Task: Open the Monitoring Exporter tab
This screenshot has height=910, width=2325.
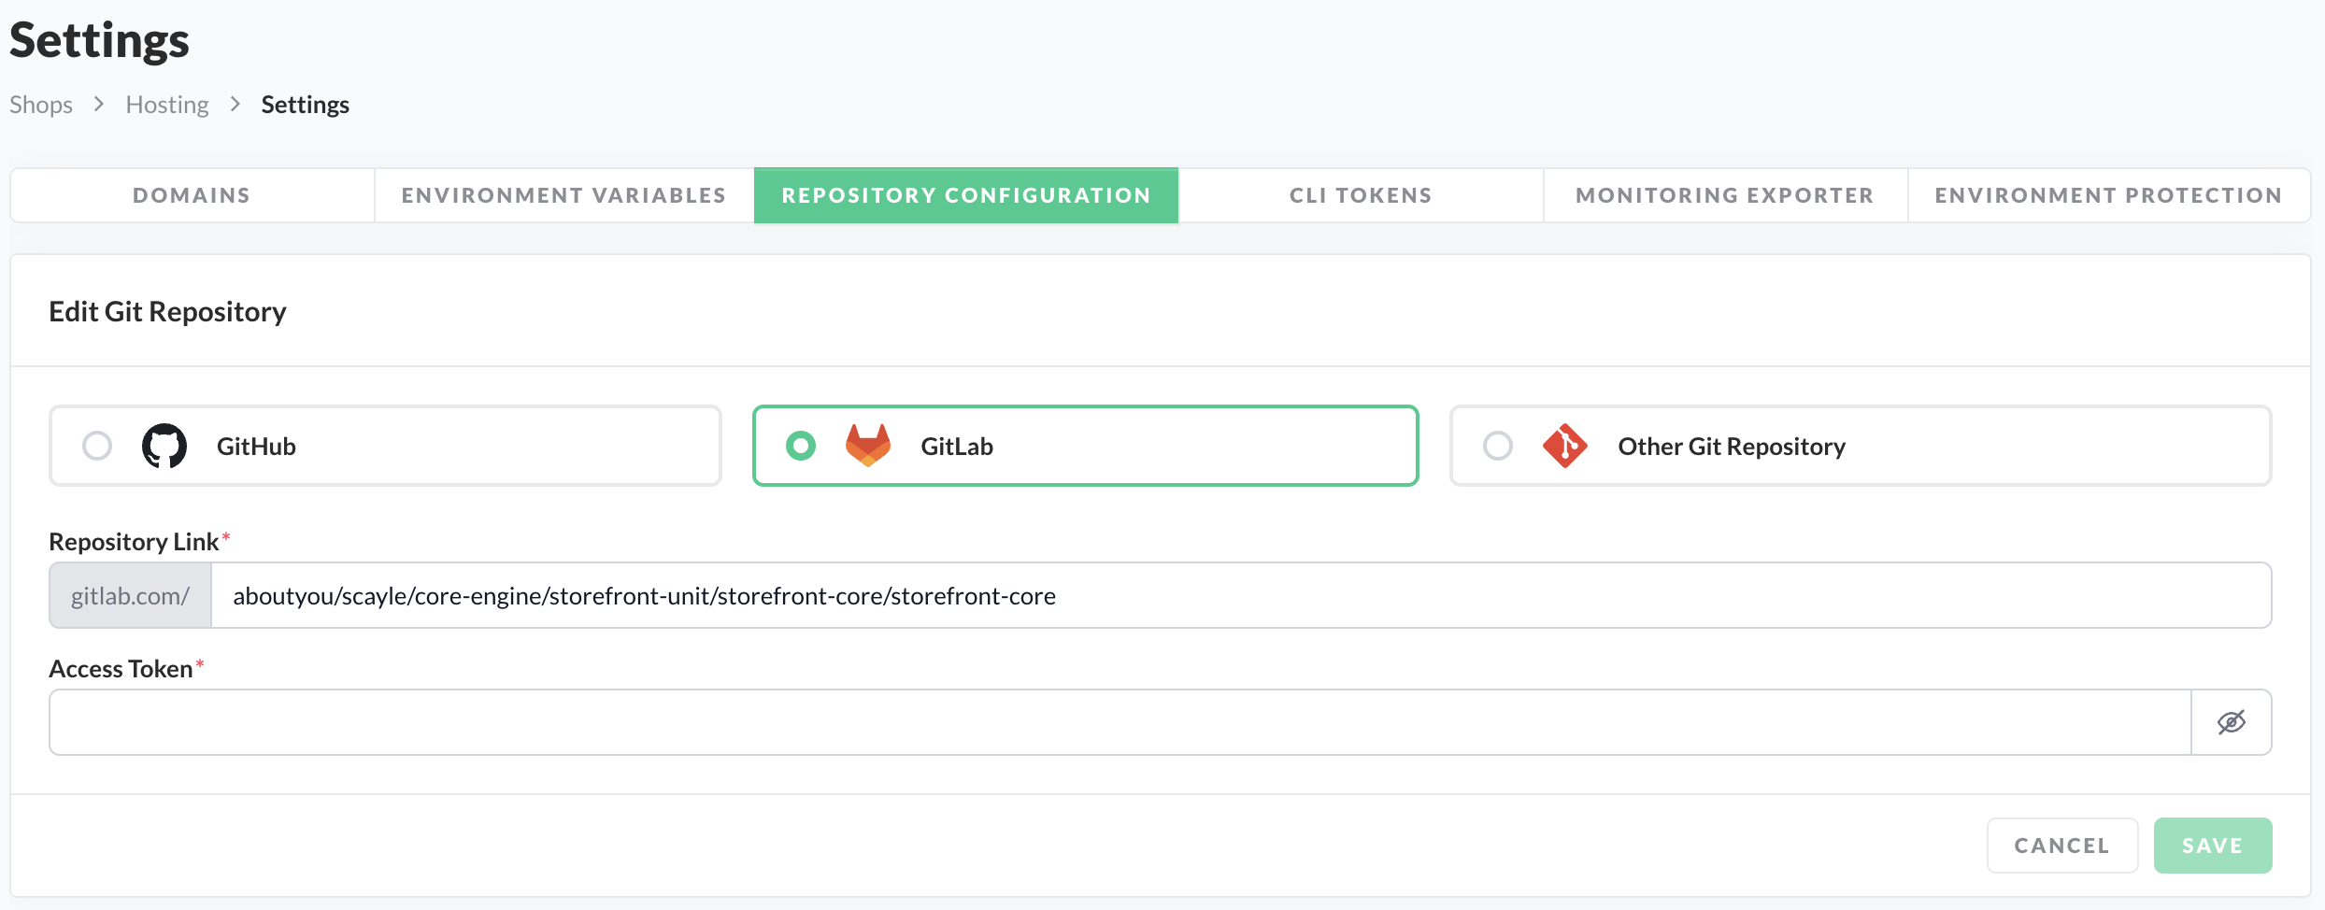Action: tap(1725, 195)
